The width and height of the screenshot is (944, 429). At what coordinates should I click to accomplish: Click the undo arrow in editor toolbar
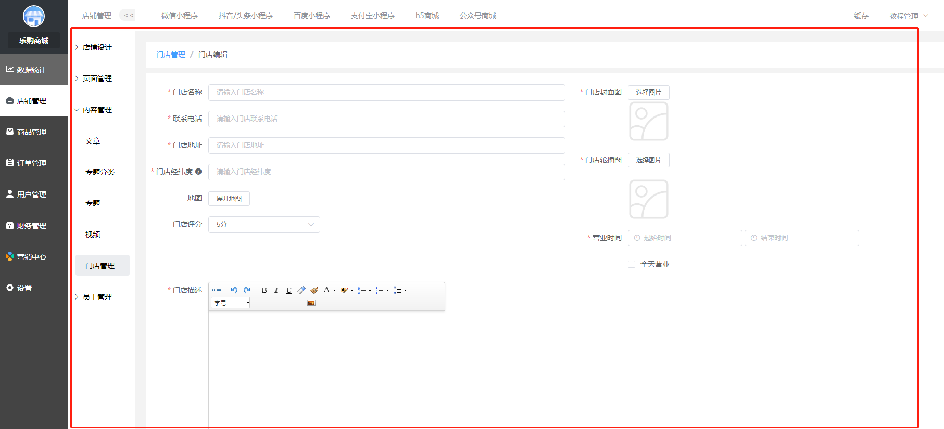click(x=234, y=290)
